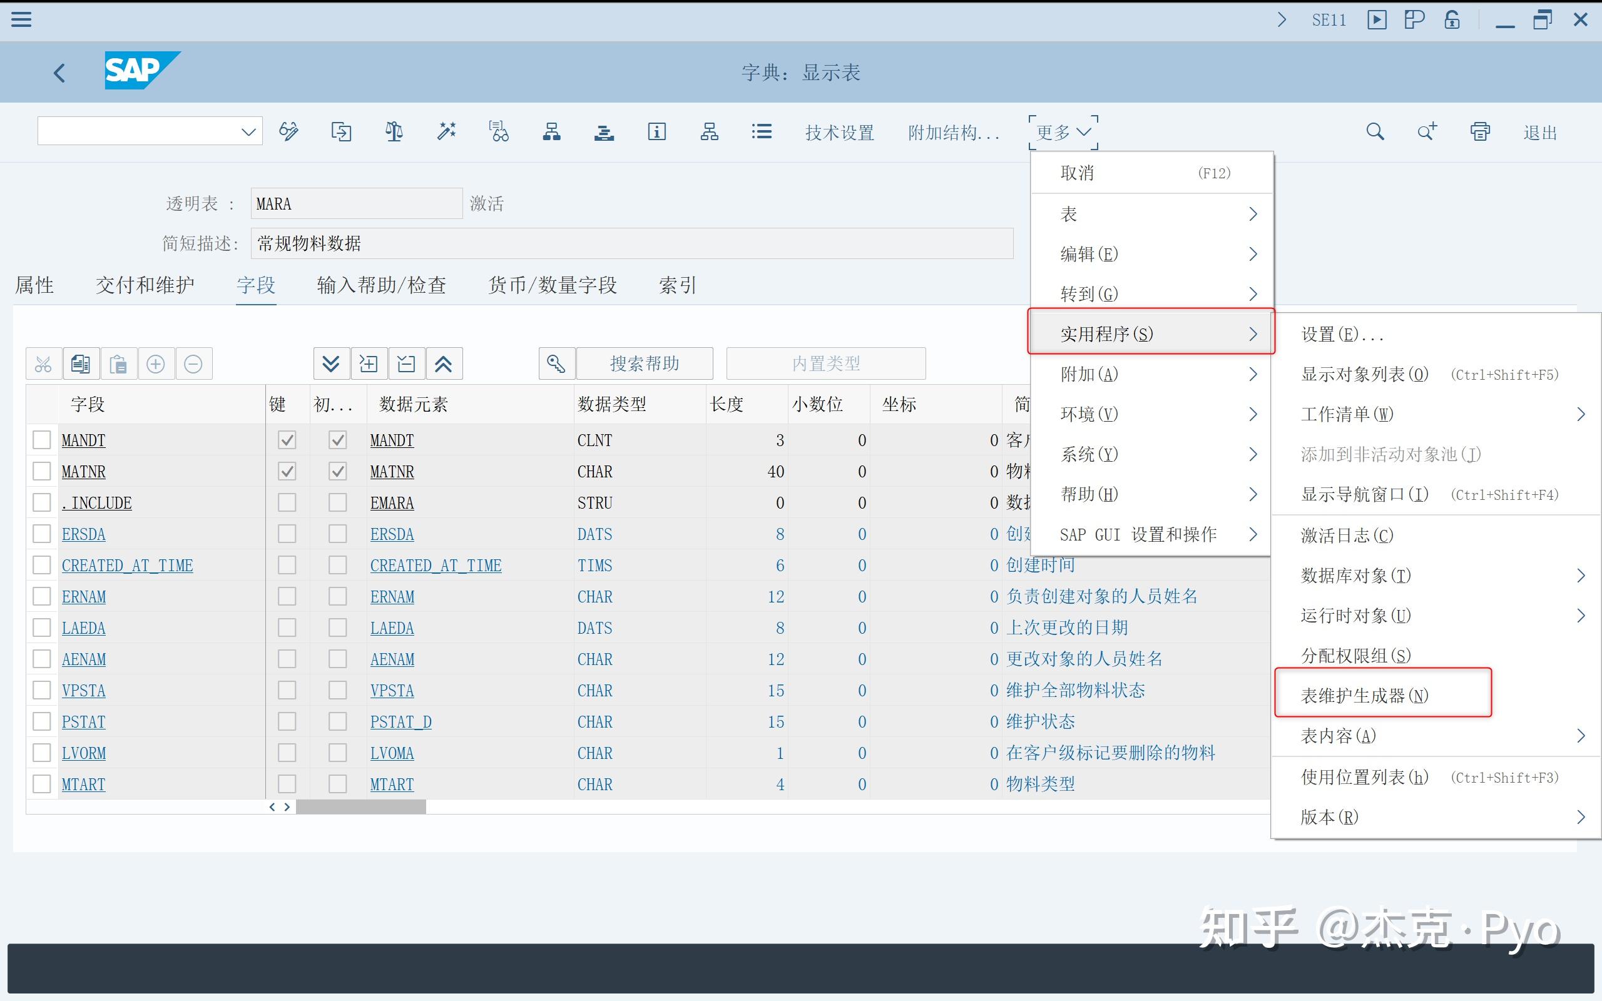Select the ERSDA row checkbox
1602x1001 pixels.
pos(42,534)
